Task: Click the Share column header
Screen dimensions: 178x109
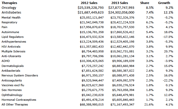Action: tap(145, 3)
